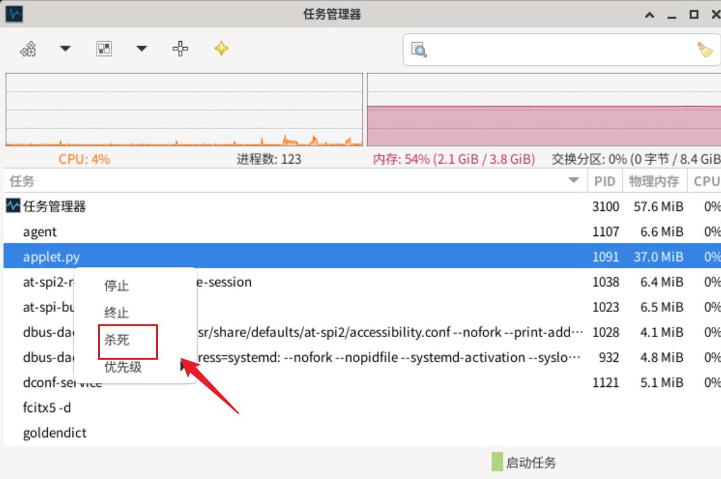Click the 交换分区 swap usage label
721x479 pixels.
click(x=636, y=159)
